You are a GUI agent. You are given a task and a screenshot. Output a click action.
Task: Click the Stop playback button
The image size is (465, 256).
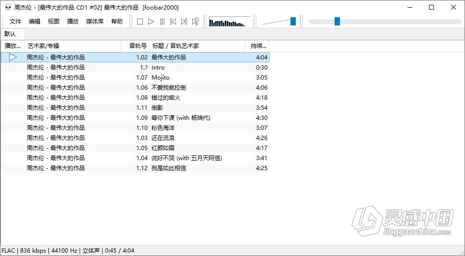tap(140, 22)
